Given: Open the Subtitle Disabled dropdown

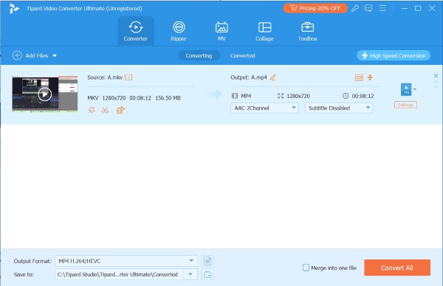Looking at the screenshot, I should coord(339,108).
